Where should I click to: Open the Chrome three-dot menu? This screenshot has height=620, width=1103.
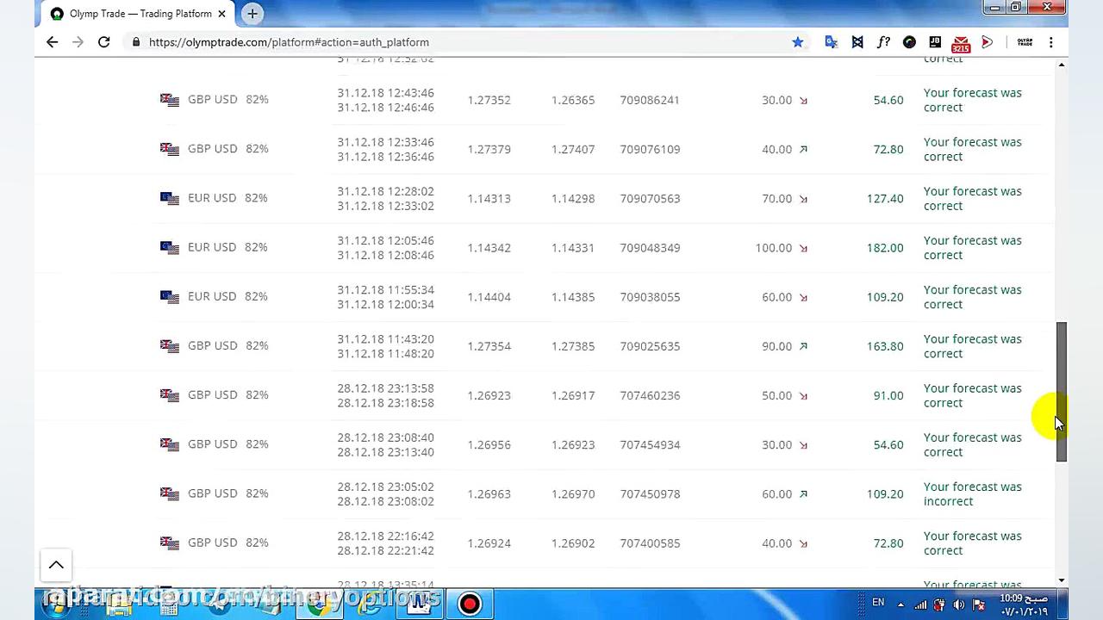click(x=1051, y=42)
